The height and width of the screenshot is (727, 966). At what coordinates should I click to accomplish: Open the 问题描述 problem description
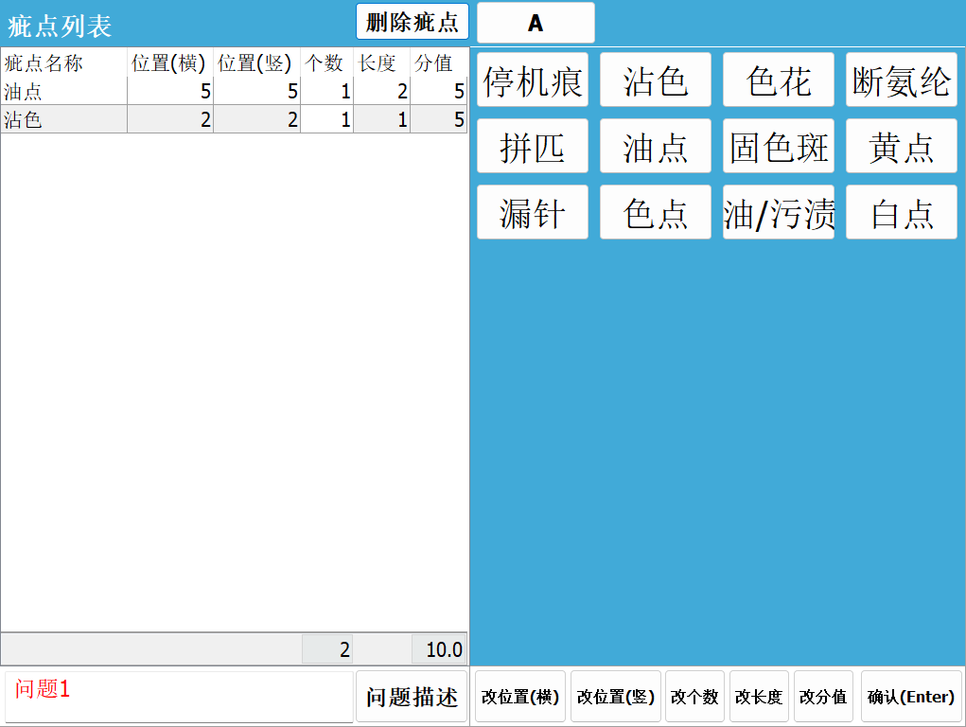(412, 696)
